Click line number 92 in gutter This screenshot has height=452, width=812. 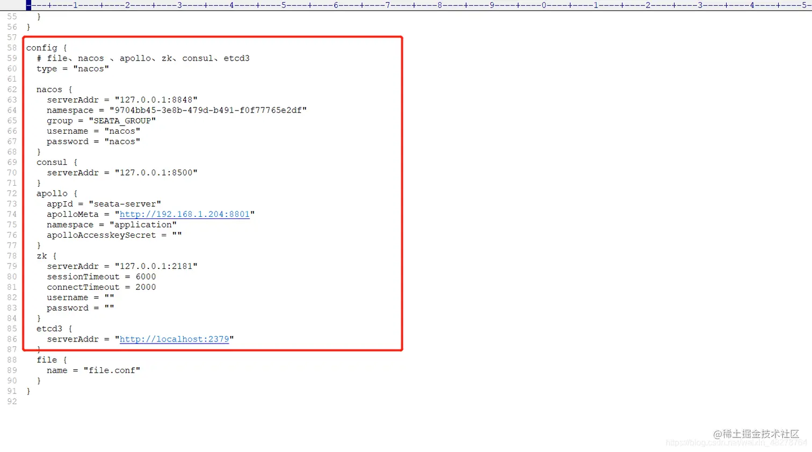(x=12, y=402)
